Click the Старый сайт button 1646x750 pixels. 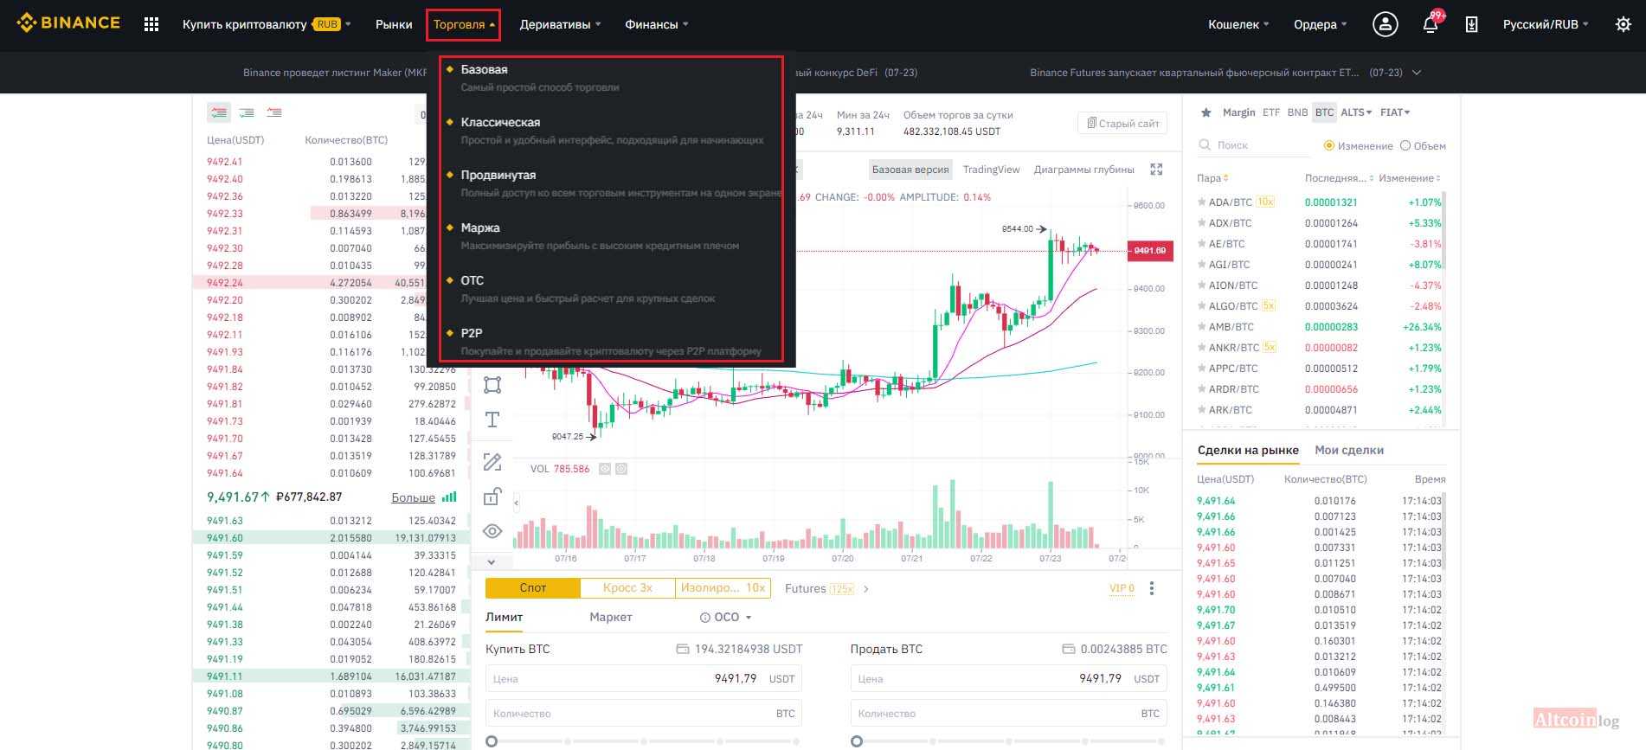coord(1122,124)
